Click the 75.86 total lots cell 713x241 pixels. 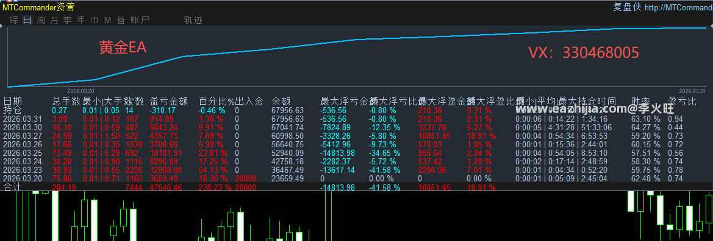62,178
